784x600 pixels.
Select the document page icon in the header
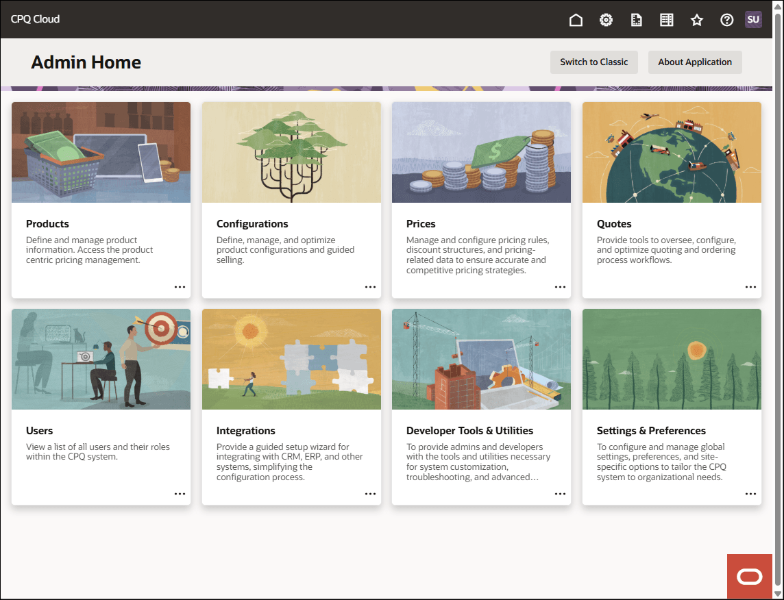click(636, 20)
